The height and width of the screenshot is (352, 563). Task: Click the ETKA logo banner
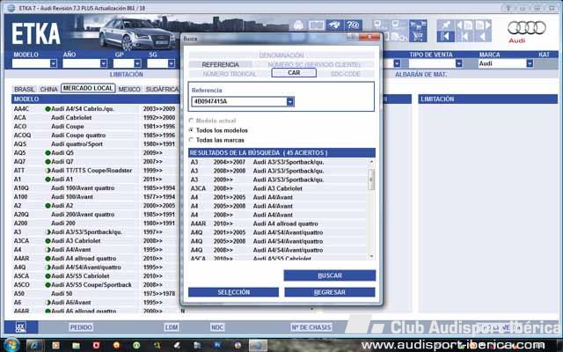35,33
